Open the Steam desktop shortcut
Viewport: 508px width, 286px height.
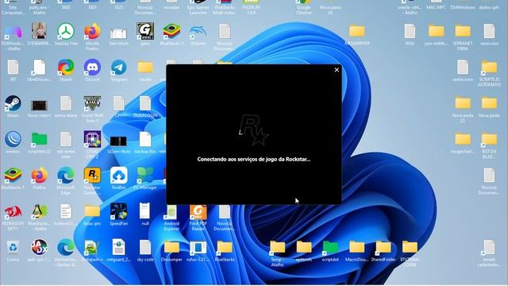pos(13,104)
